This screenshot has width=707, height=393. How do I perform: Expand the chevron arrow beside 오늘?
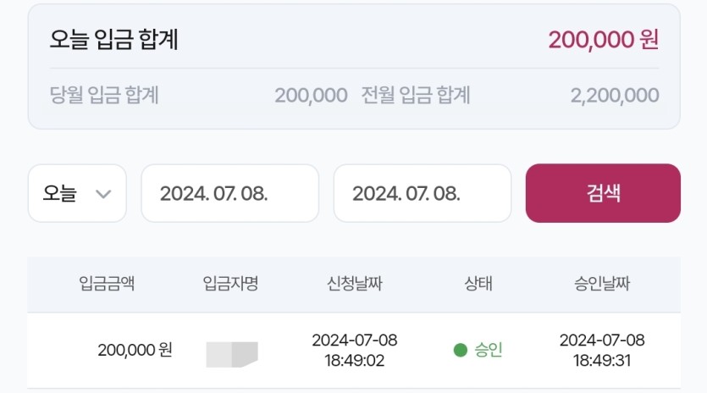[x=103, y=194]
